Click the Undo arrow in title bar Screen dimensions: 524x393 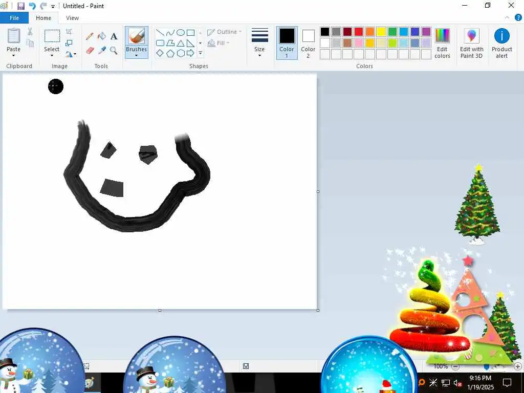[32, 6]
